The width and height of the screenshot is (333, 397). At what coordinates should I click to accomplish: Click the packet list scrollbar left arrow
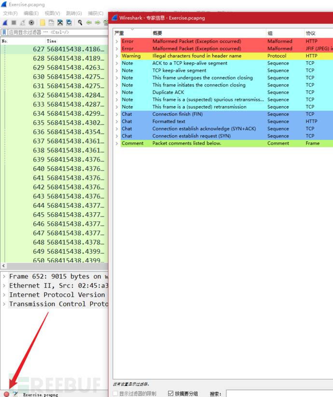(x=3, y=266)
